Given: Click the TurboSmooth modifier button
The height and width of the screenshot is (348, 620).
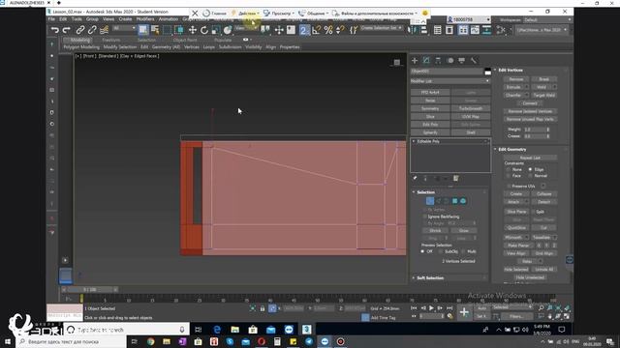Looking at the screenshot, I should coord(471,108).
